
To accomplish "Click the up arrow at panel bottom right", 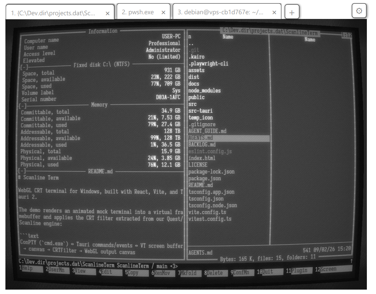I will (352, 261).
